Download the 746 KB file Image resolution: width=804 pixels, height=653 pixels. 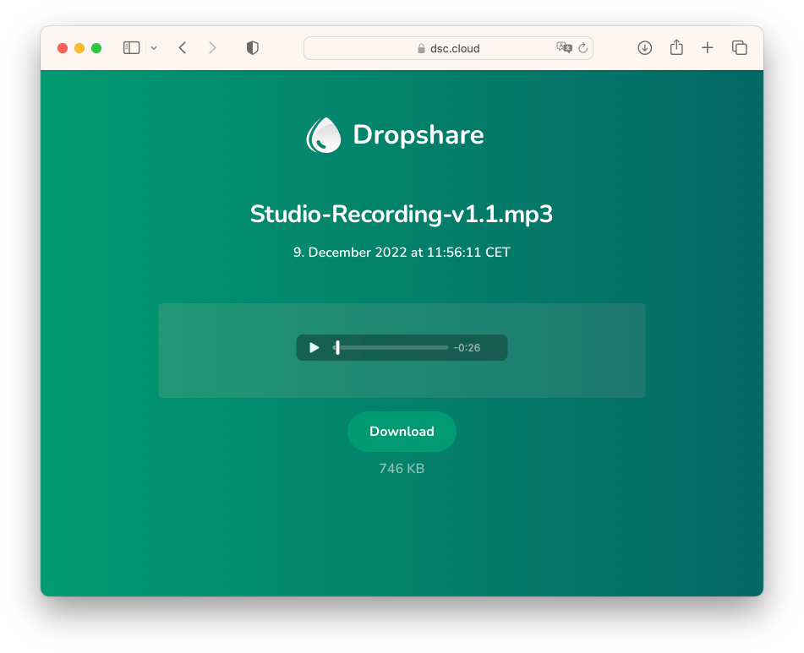[402, 431]
